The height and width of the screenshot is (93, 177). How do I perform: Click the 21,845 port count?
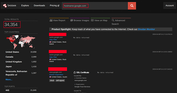[x=33, y=90]
